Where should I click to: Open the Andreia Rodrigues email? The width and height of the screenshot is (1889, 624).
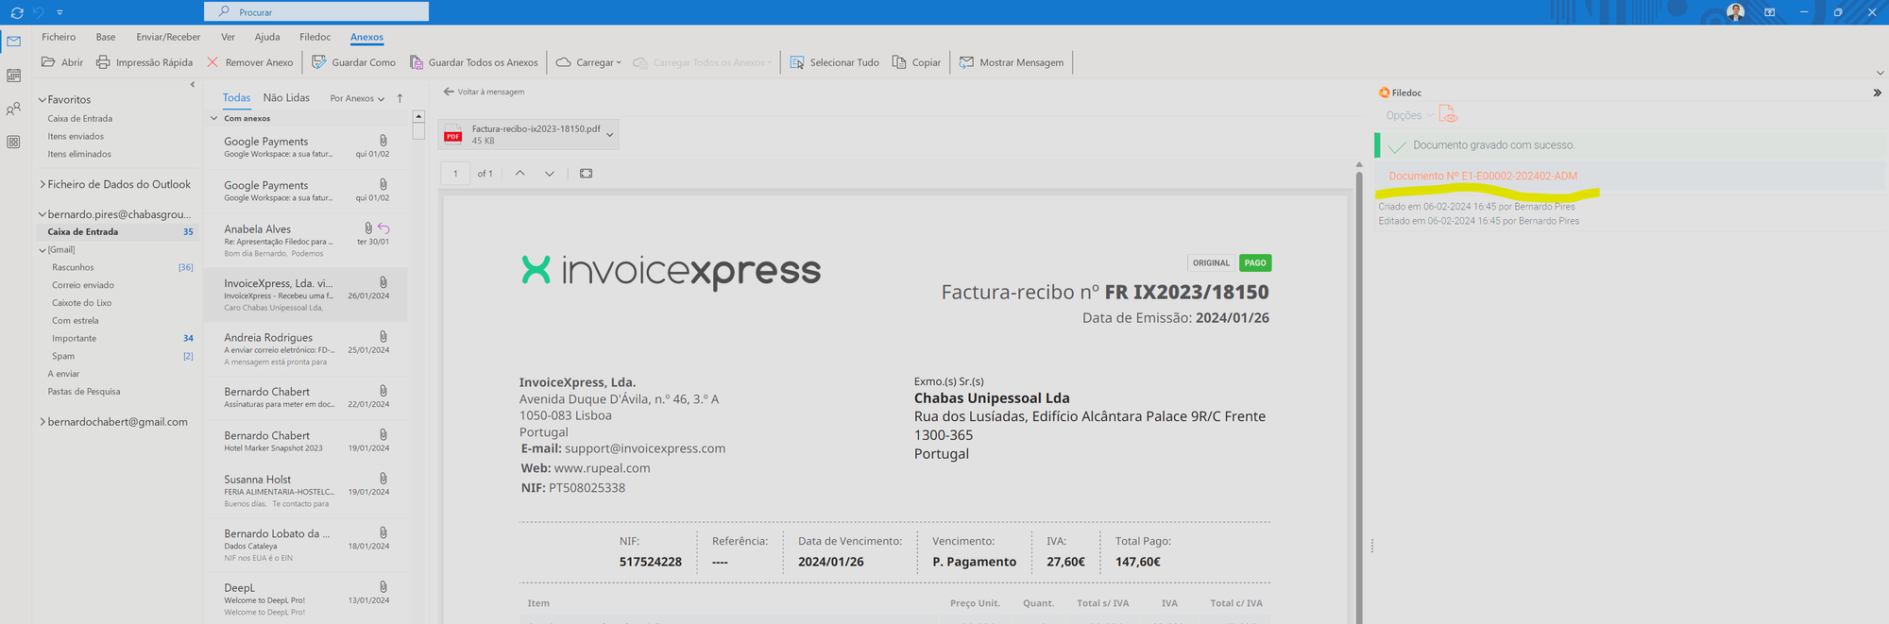tap(306, 349)
